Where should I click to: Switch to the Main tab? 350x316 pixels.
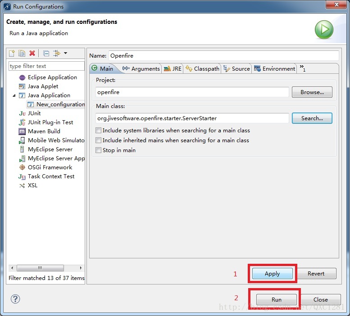[x=103, y=68]
